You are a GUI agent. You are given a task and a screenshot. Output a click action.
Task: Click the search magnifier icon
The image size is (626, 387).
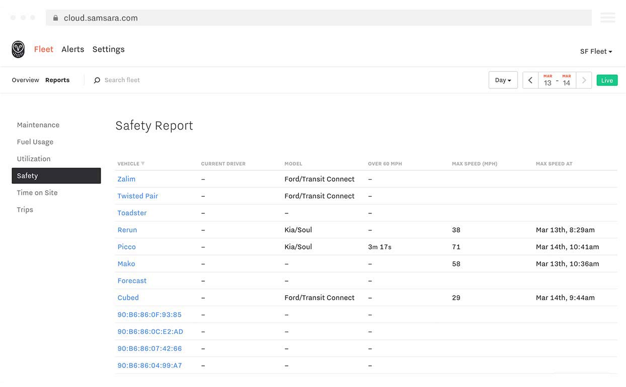point(97,80)
